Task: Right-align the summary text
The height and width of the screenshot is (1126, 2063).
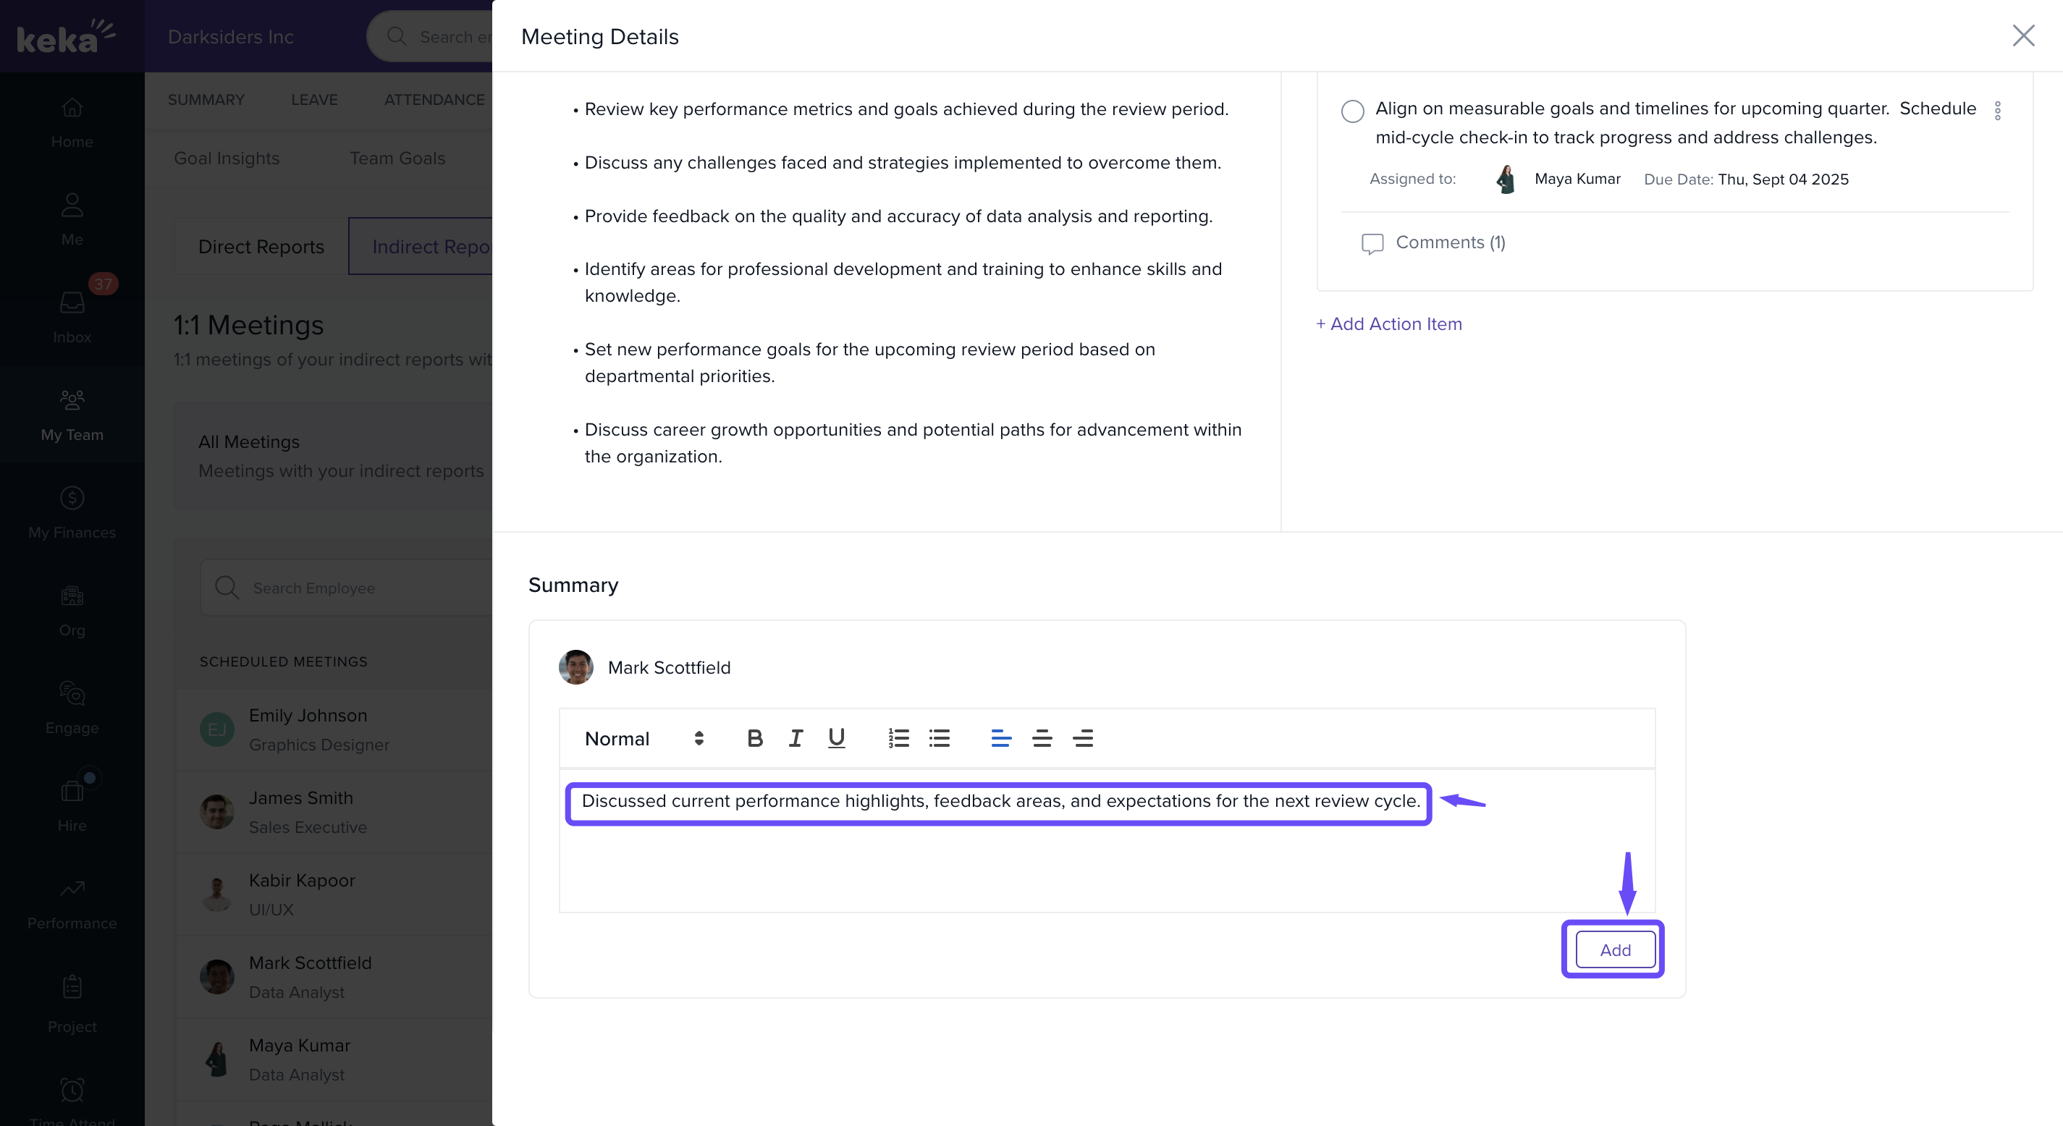Action: 1083,738
